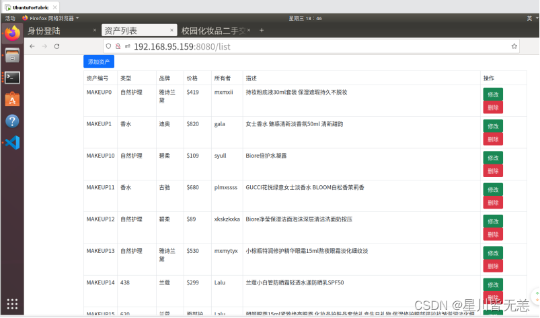The height and width of the screenshot is (318, 540).
Task: Switch to the 校园化妆品二手 tab
Action: pos(216,31)
